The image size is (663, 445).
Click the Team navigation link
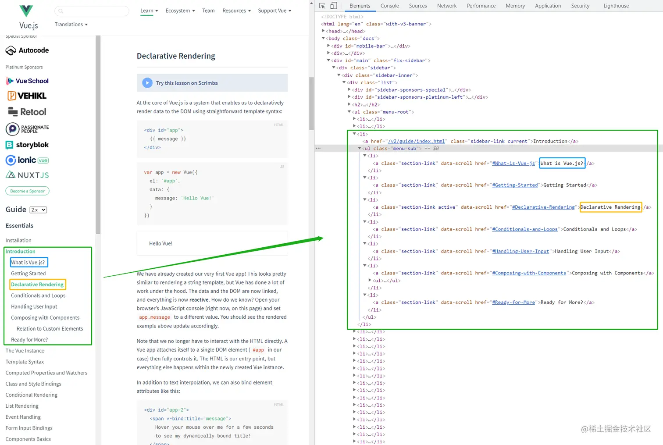(x=208, y=11)
